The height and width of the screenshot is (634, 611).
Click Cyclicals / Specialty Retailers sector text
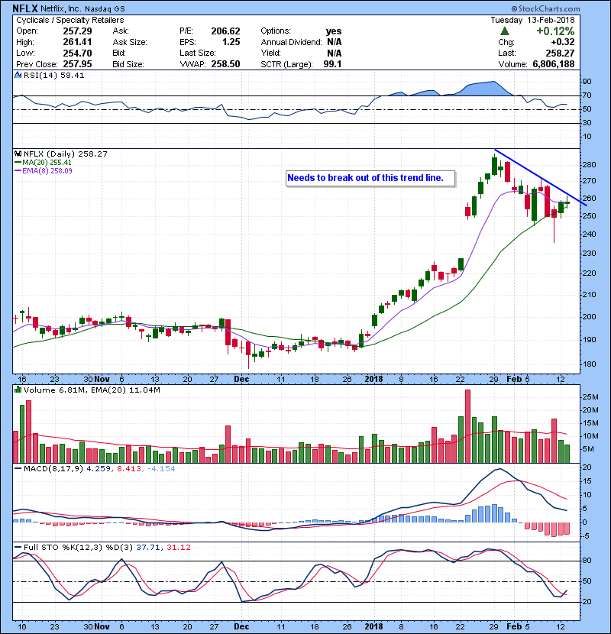tap(70, 20)
